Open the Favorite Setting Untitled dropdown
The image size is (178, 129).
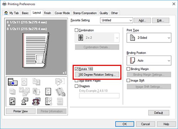pyautogui.click(x=116, y=20)
